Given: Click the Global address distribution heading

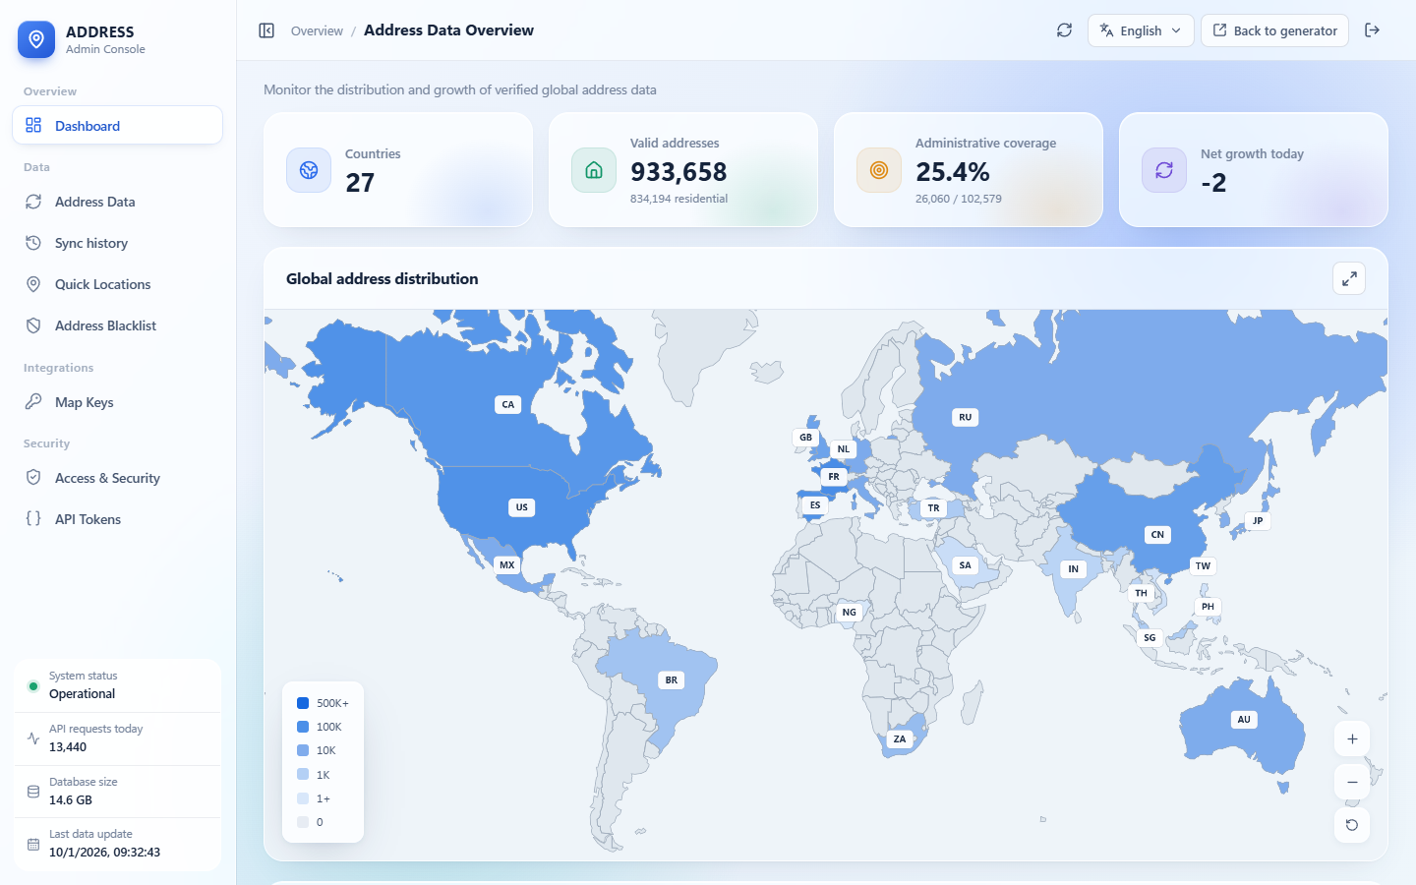Looking at the screenshot, I should [x=383, y=279].
